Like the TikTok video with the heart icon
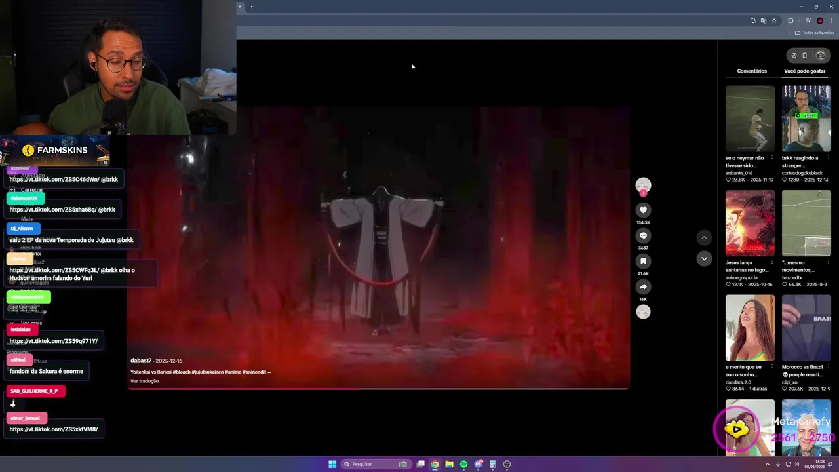Screen dimensions: 839x472 click(643, 210)
